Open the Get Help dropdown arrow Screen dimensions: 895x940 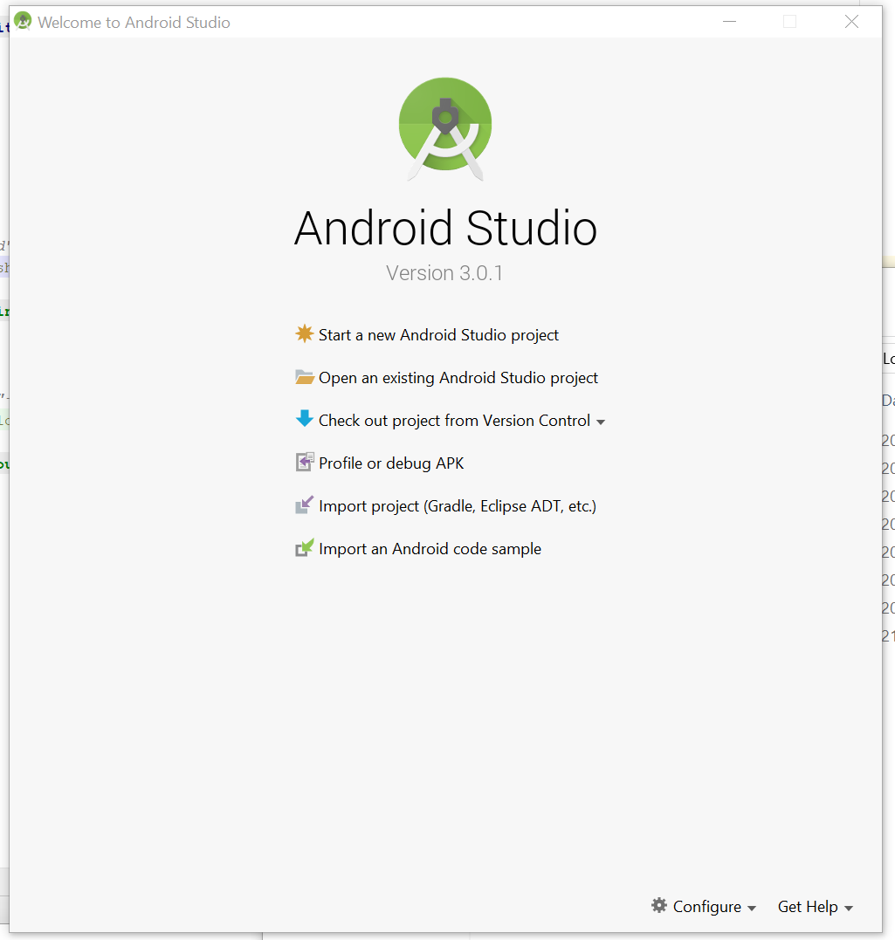(x=848, y=909)
